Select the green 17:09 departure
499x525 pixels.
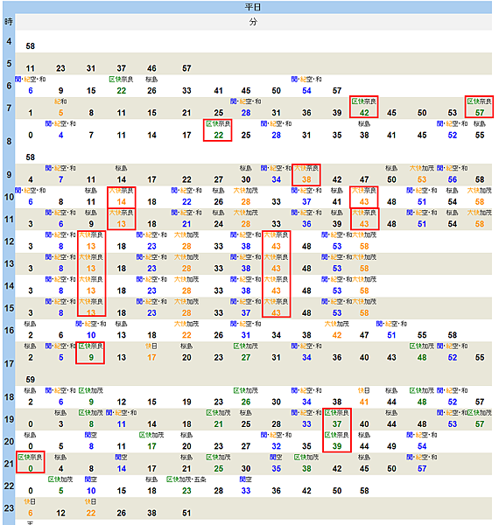click(x=91, y=358)
